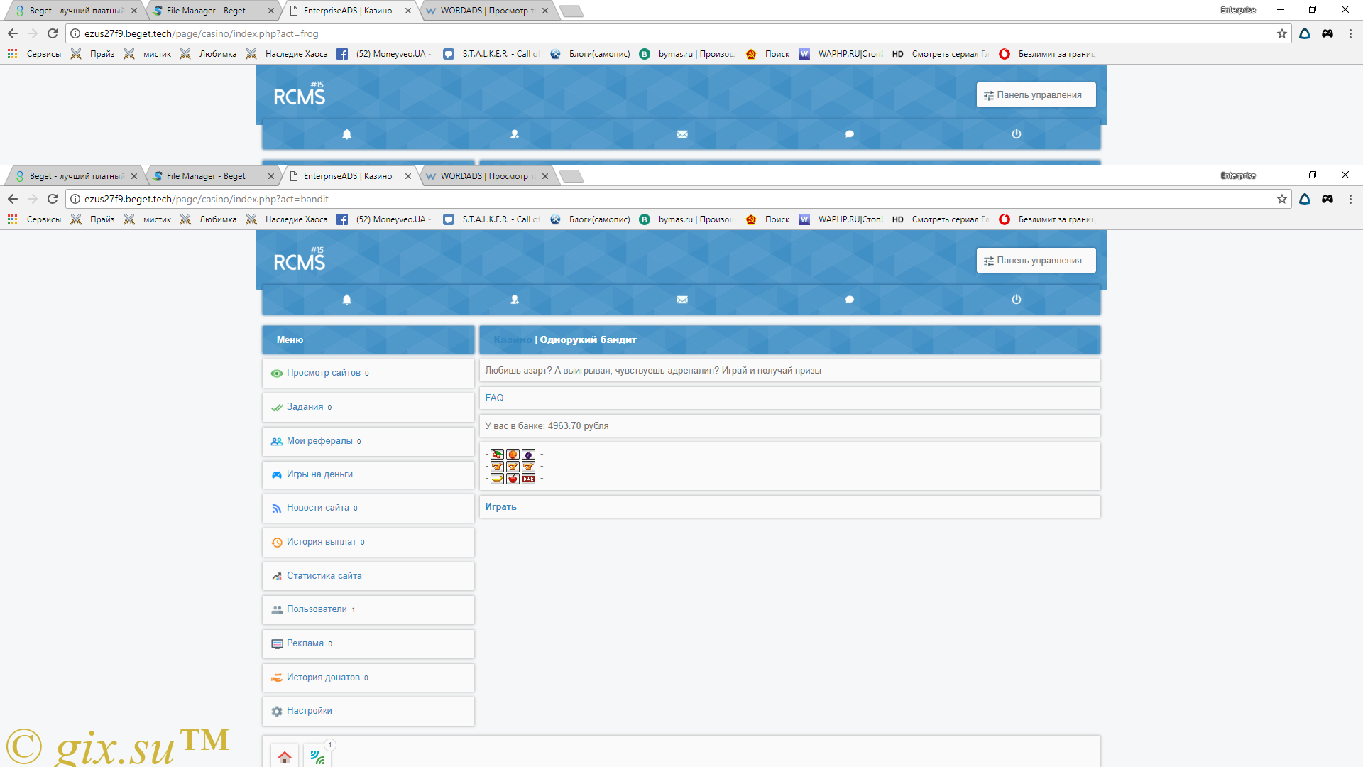Open Статистика сайта menu item
1363x767 pixels.
click(368, 576)
